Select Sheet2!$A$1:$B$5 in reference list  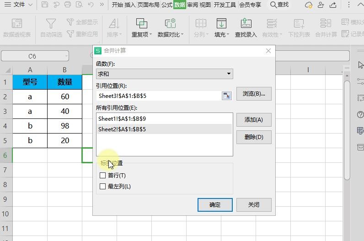[x=164, y=129]
